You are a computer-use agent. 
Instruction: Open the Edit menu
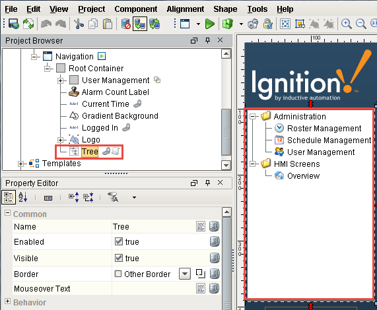(34, 9)
